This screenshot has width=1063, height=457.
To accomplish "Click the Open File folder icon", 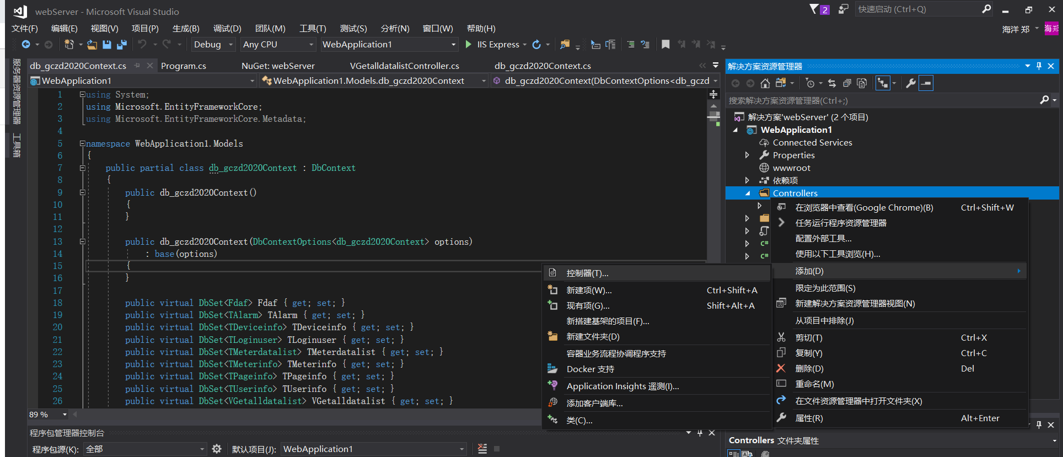I will 92,45.
